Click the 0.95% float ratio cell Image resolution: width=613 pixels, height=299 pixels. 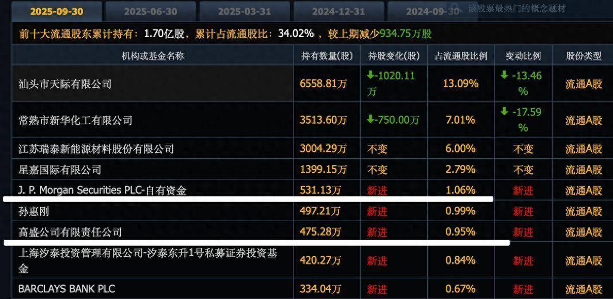coord(461,232)
